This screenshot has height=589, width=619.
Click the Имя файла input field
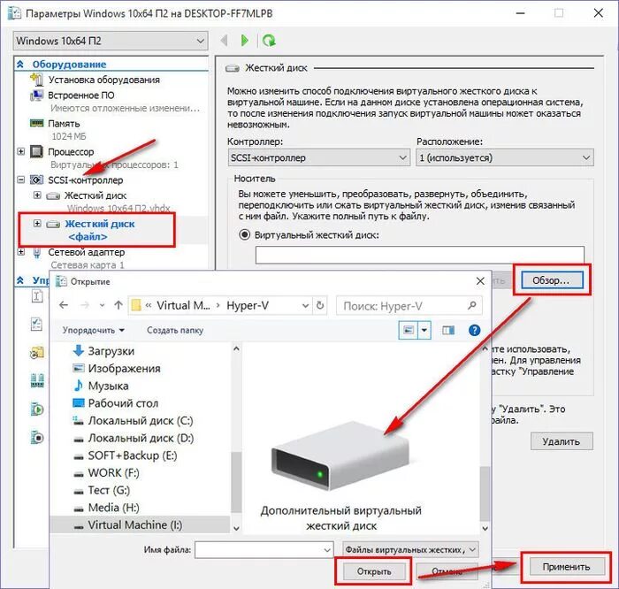pyautogui.click(x=263, y=549)
